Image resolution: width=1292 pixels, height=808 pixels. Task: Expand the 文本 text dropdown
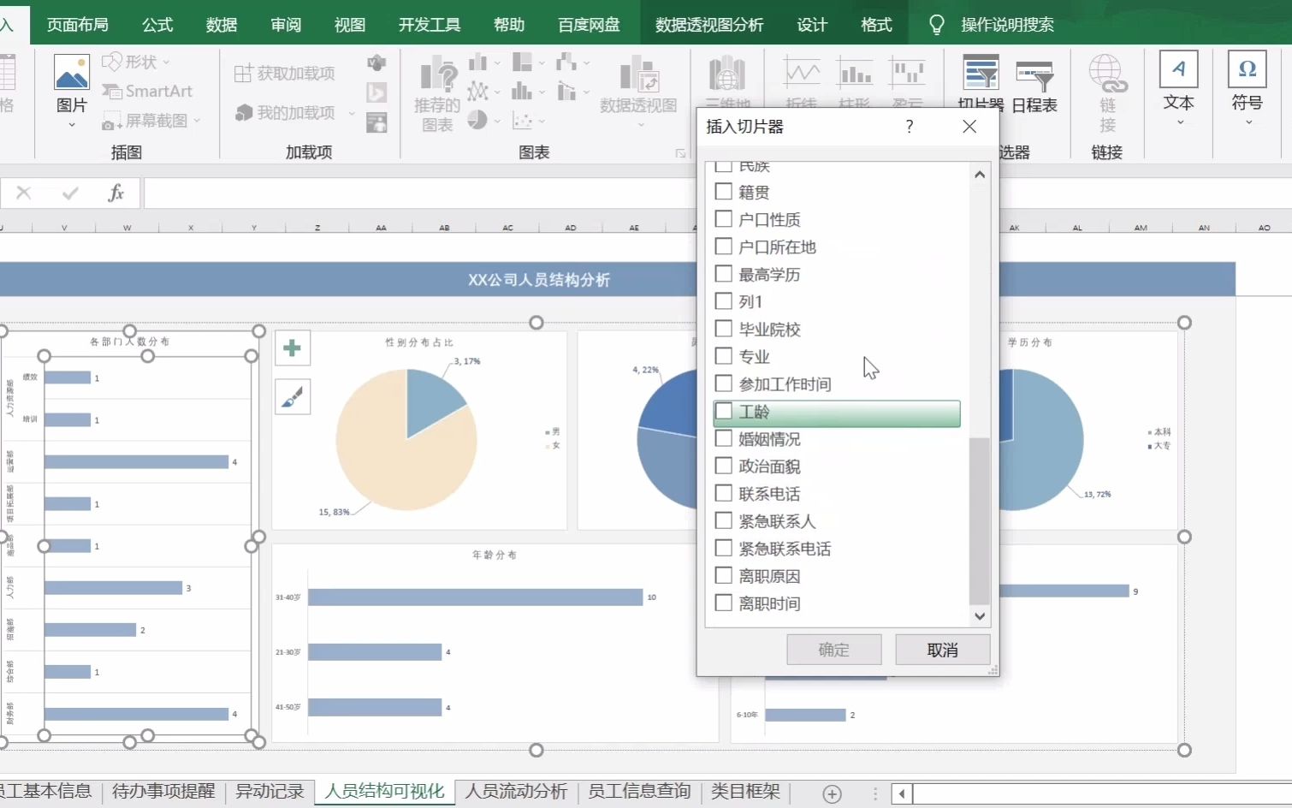pyautogui.click(x=1179, y=122)
